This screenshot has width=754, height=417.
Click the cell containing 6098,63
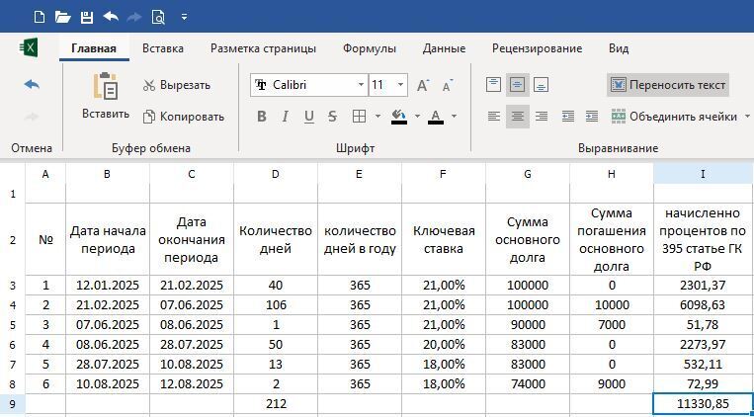pos(703,305)
